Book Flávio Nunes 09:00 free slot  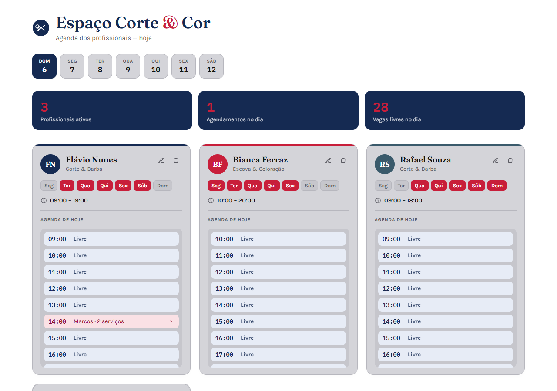[111, 239]
